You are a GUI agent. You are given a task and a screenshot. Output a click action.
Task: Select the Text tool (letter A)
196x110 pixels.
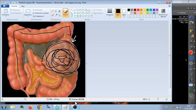pyautogui.click(x=59, y=11)
